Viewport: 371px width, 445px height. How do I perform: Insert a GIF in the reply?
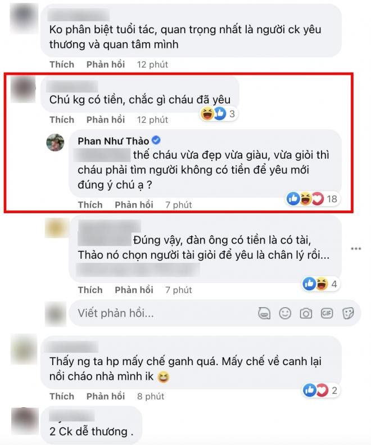click(327, 313)
